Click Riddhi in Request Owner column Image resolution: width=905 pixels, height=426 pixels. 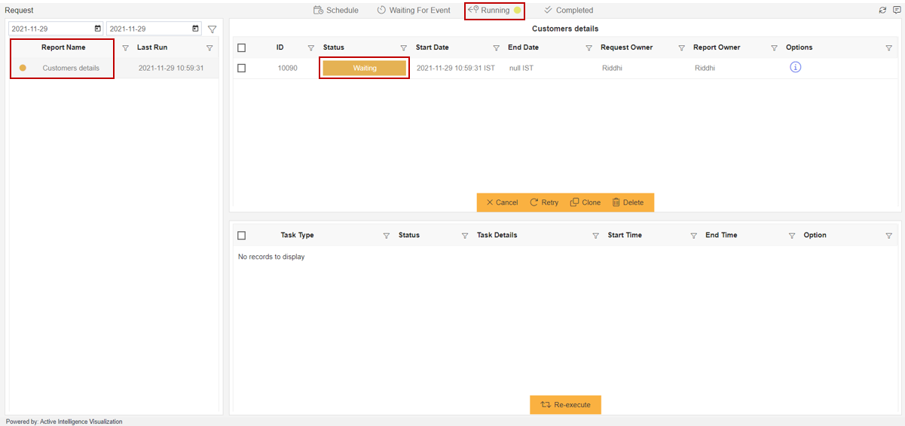coord(613,68)
